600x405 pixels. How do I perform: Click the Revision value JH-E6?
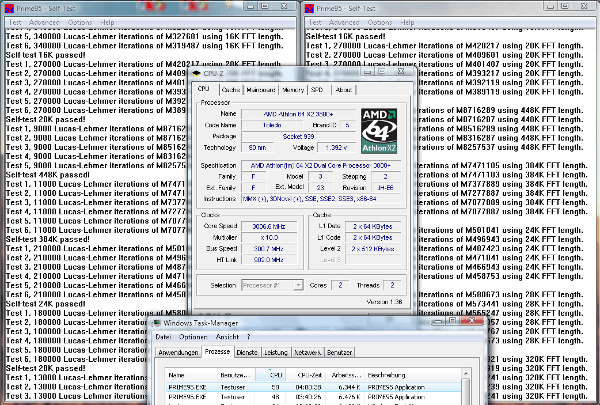coord(385,188)
